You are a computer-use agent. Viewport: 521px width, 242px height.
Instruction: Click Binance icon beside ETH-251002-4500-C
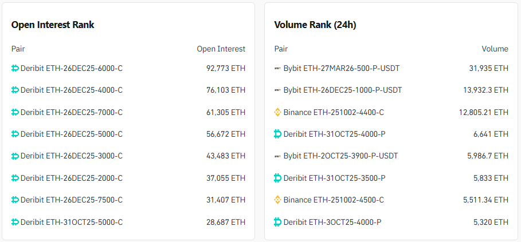pyautogui.click(x=278, y=200)
